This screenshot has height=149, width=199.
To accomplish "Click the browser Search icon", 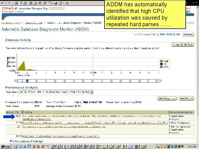I will tap(31, 3).
